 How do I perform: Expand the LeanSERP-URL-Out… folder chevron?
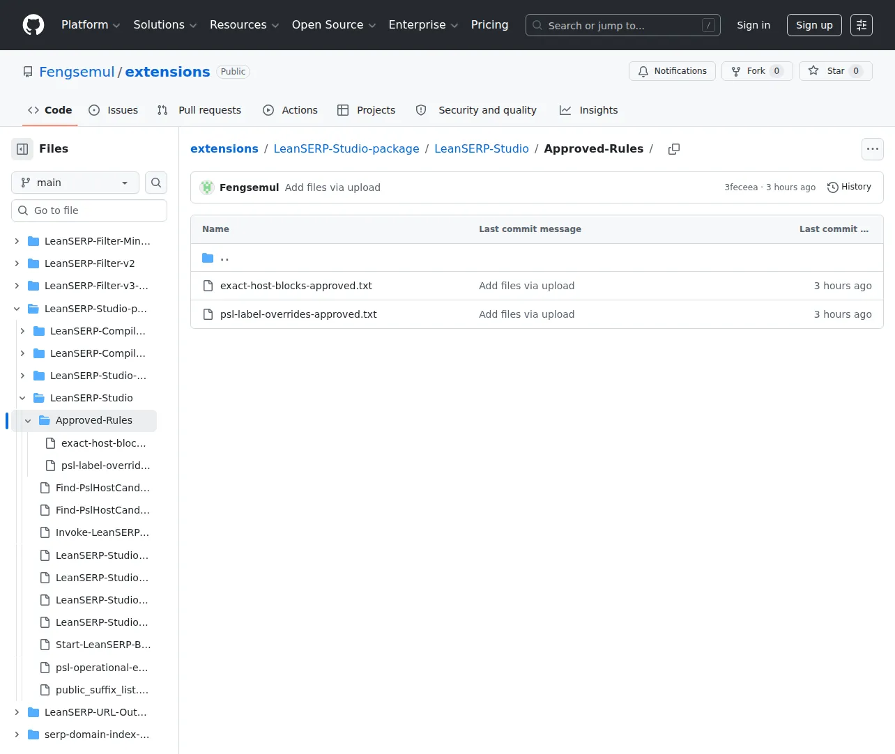17,712
